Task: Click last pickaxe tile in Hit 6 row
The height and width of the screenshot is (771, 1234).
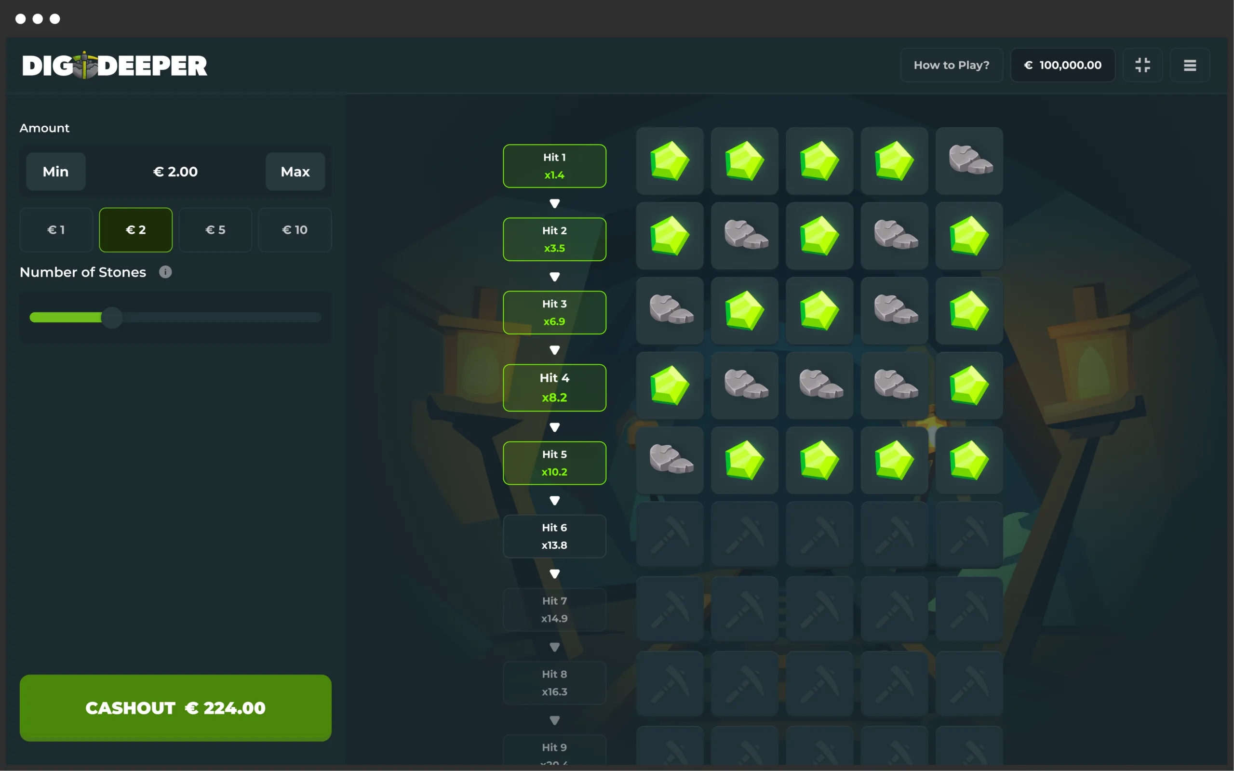Action: click(969, 534)
